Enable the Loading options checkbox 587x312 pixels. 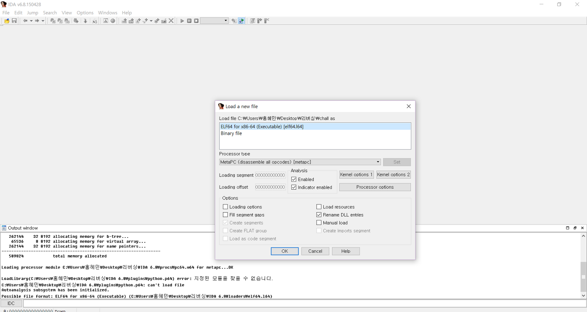point(225,207)
